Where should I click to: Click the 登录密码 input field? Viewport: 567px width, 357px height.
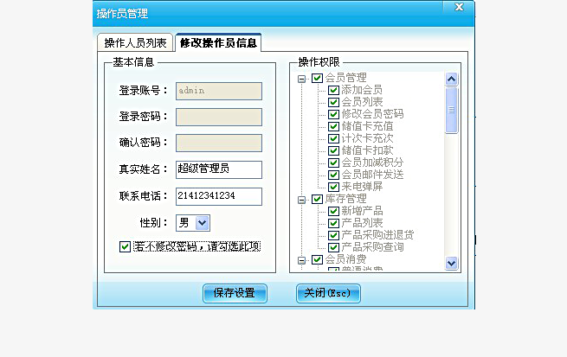click(x=219, y=117)
